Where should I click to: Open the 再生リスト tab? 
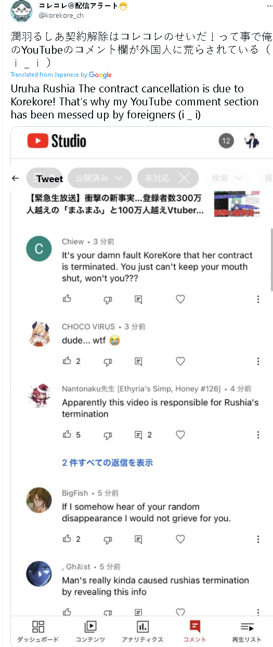tap(247, 631)
